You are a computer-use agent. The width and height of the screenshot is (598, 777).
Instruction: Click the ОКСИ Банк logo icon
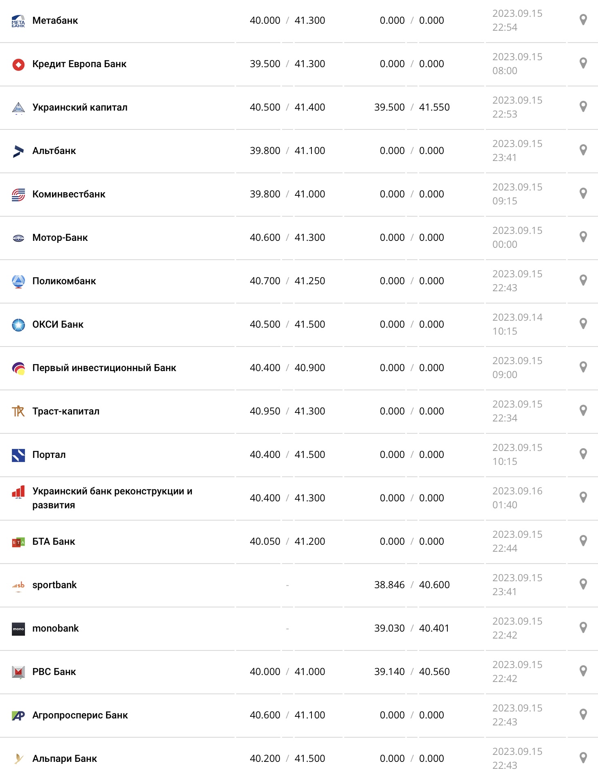[18, 324]
